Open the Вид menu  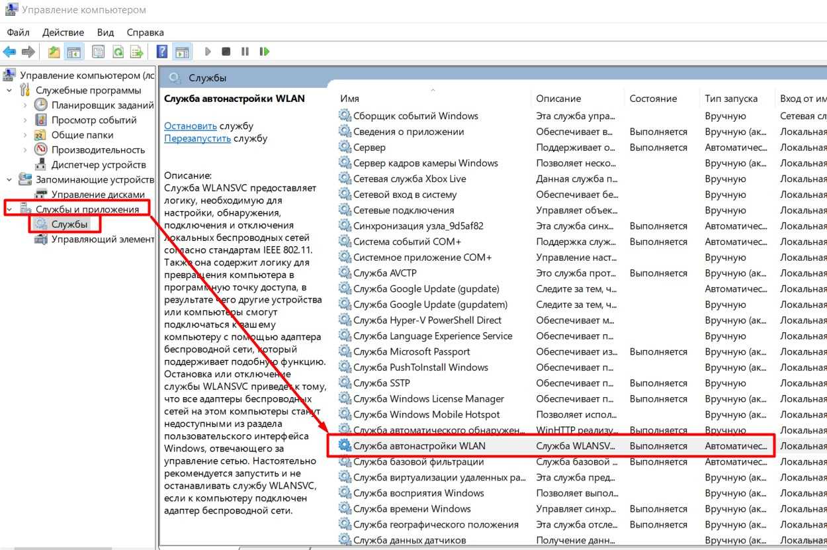tap(105, 32)
